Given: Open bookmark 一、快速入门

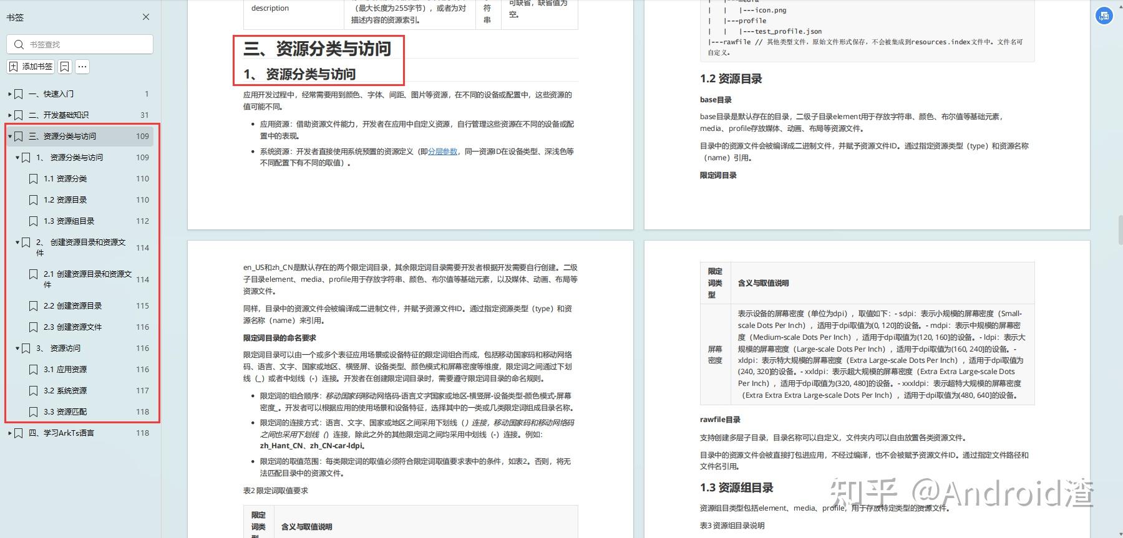Looking at the screenshot, I should tap(51, 94).
